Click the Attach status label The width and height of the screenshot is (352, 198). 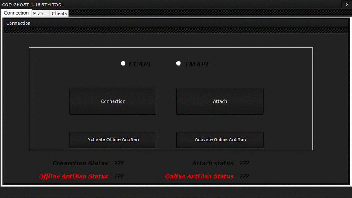(213, 163)
